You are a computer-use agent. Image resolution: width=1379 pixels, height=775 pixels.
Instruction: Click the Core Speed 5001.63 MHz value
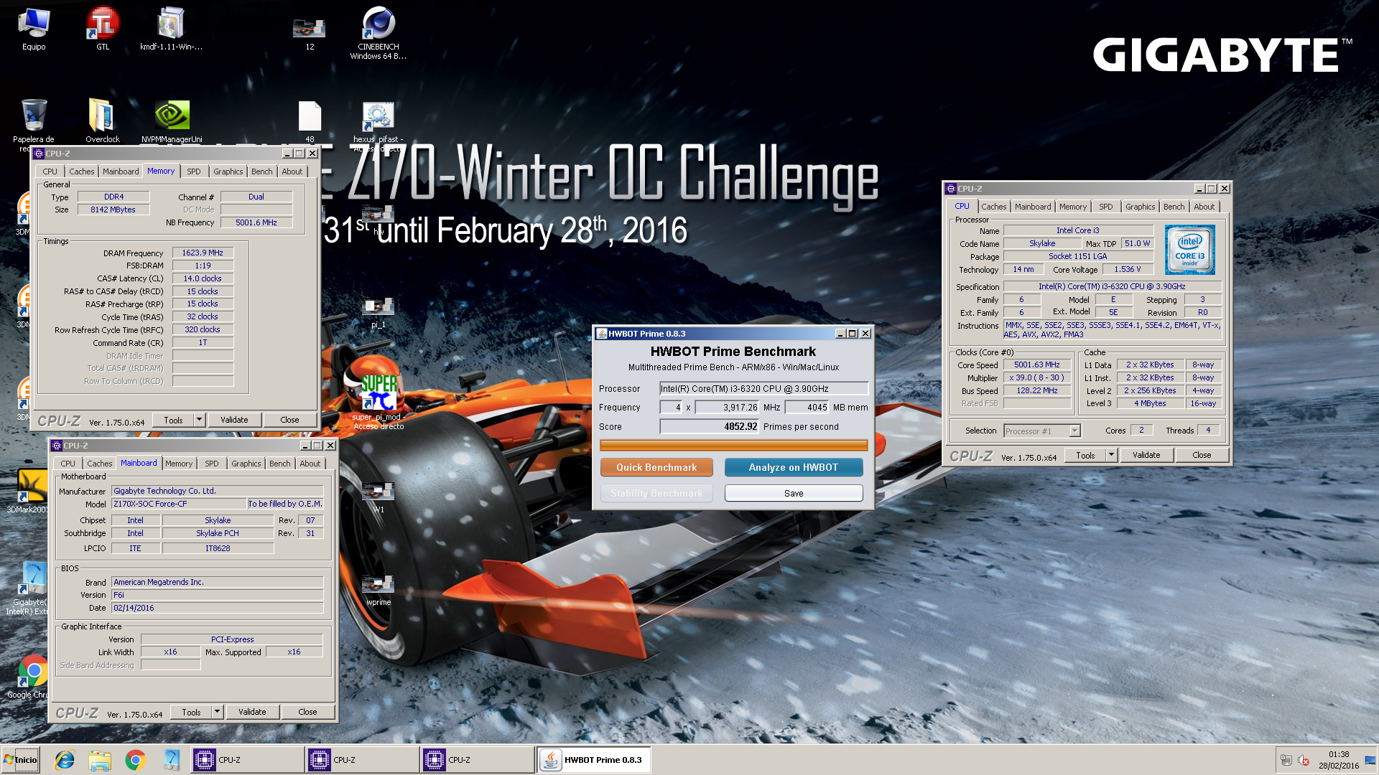pos(1036,365)
